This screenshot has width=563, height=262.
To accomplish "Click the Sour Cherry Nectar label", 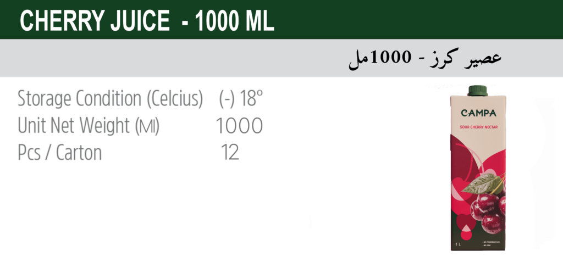I will pyautogui.click(x=479, y=127).
